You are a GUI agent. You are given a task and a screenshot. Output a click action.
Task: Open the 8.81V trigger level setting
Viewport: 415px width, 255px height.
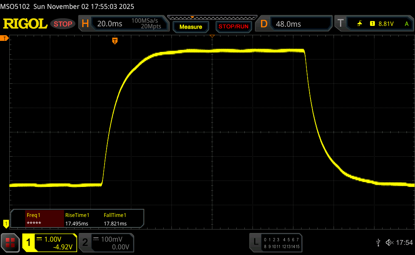pyautogui.click(x=386, y=24)
